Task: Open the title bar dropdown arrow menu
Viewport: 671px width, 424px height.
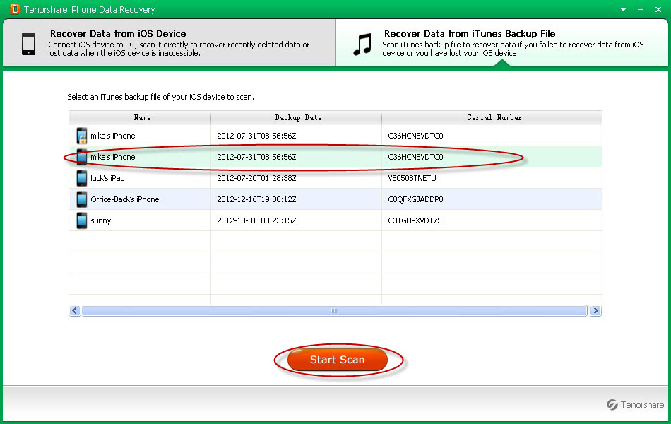Action: 623,9
